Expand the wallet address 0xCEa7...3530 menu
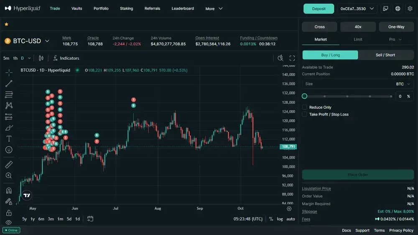 (357, 8)
